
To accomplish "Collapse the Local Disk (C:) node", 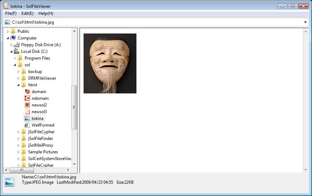I will click(11, 51).
